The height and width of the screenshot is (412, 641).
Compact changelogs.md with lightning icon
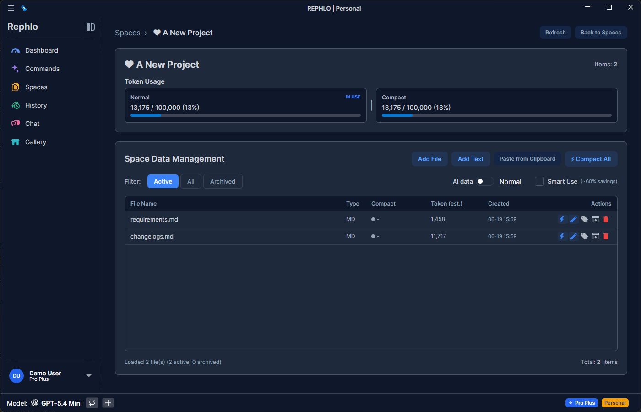tap(562, 236)
